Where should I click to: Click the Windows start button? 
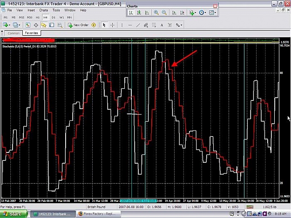pyautogui.click(x=14, y=214)
